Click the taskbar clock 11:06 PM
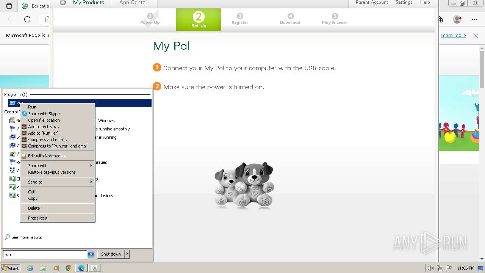 466,268
